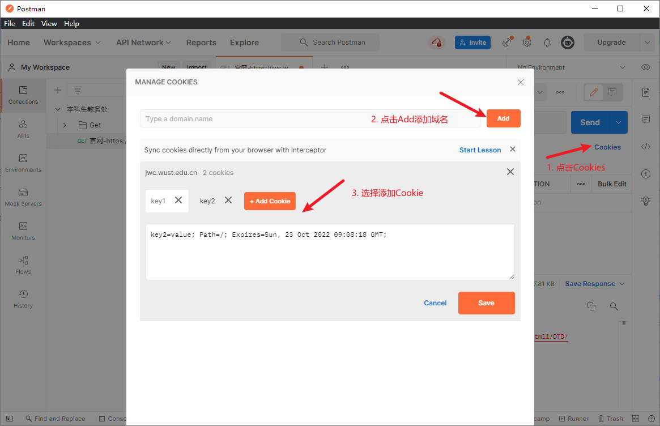The width and height of the screenshot is (660, 426).
Task: Open the File menu
Action: click(9, 24)
